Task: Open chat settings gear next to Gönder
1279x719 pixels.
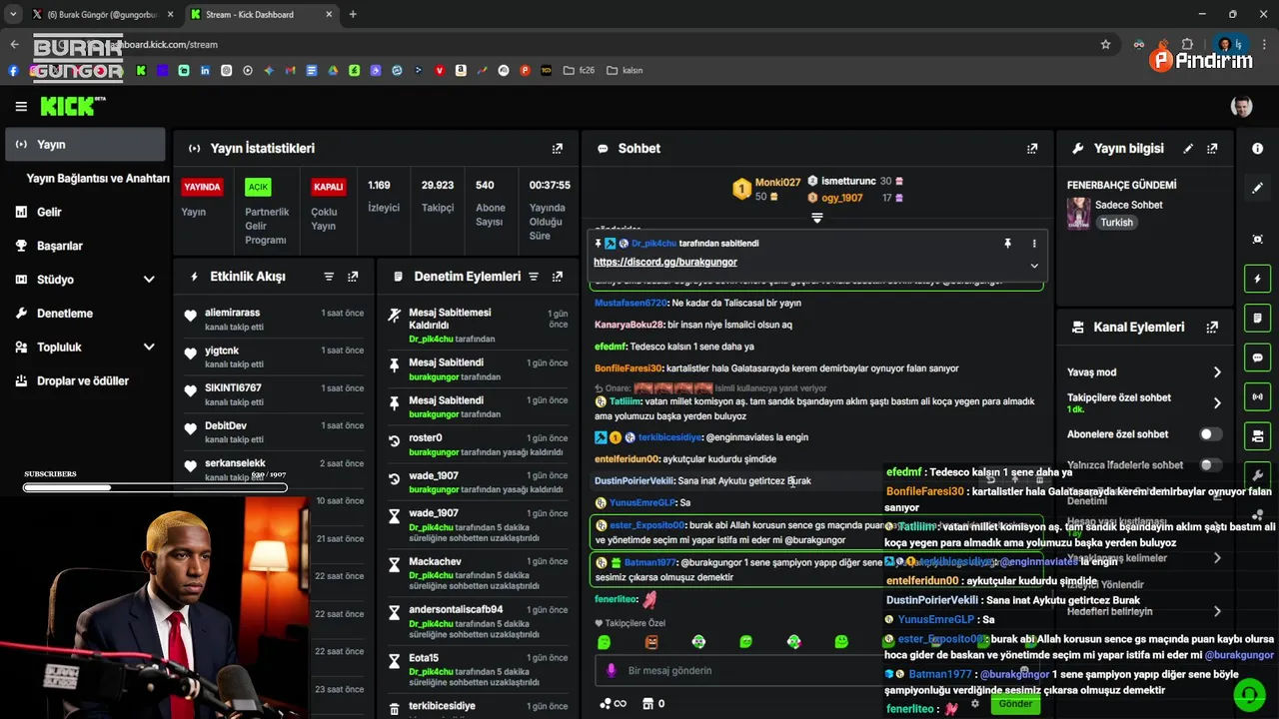Action: click(x=975, y=704)
